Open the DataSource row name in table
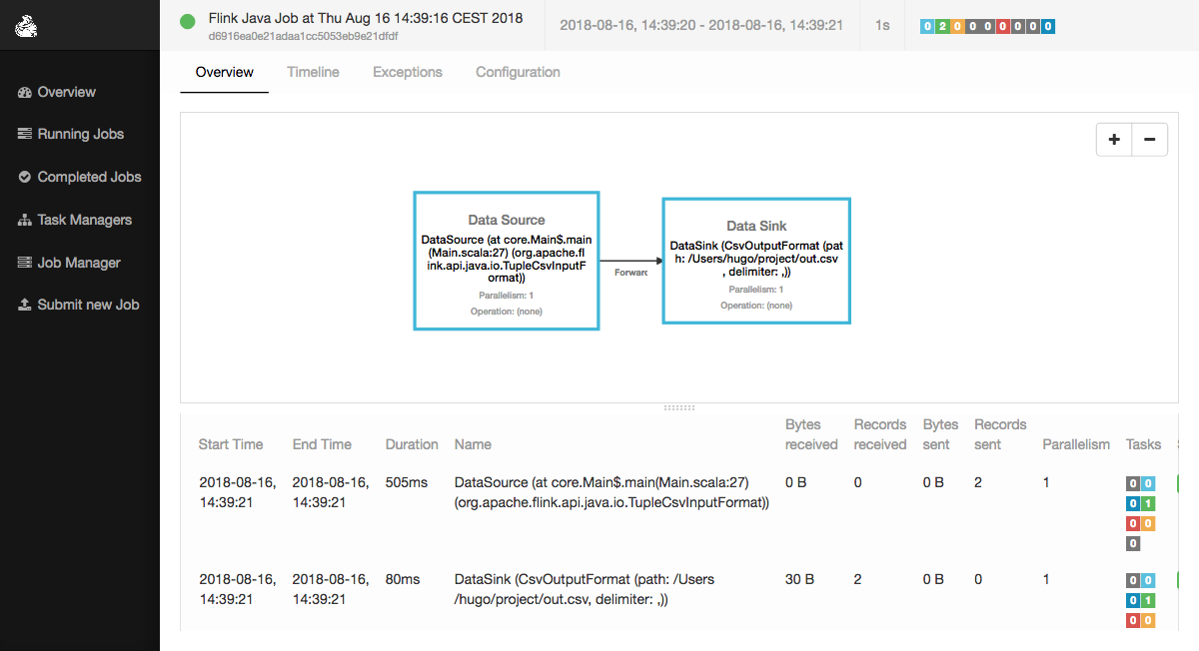The width and height of the screenshot is (1199, 651). click(611, 492)
